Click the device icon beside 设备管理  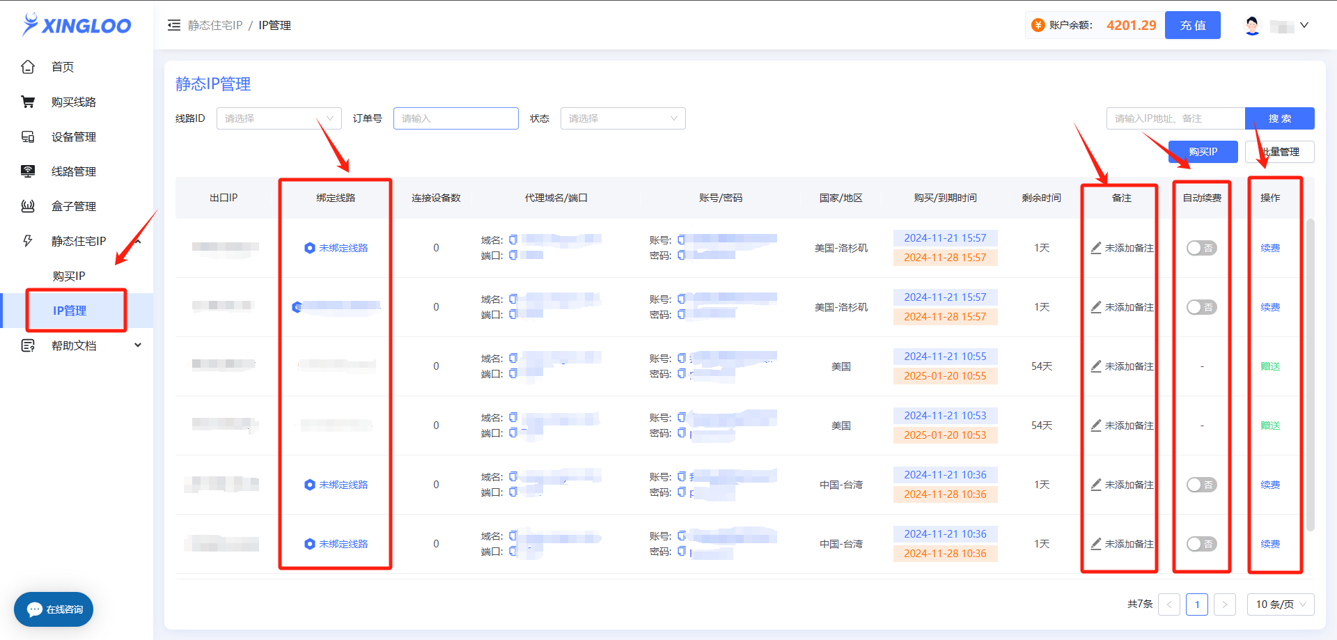(x=28, y=136)
